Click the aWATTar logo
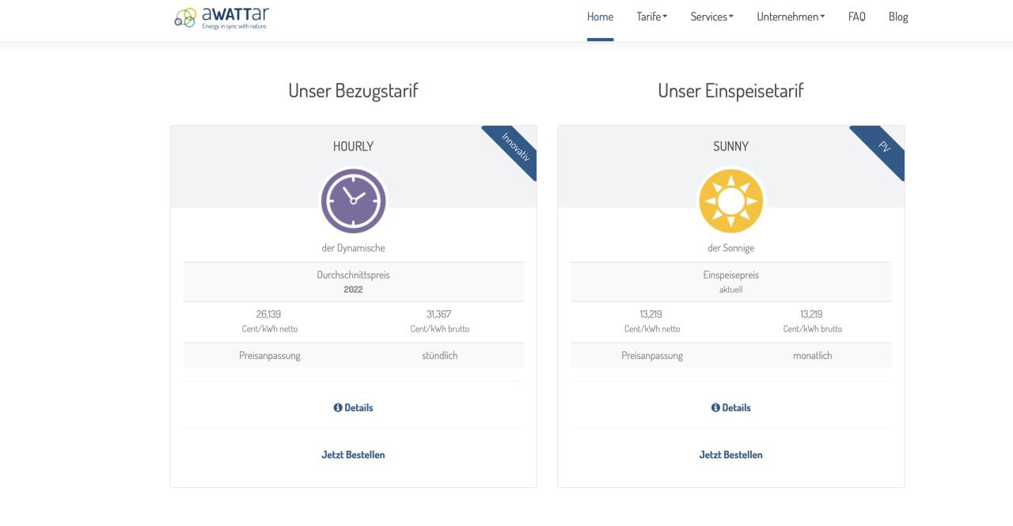 [222, 17]
